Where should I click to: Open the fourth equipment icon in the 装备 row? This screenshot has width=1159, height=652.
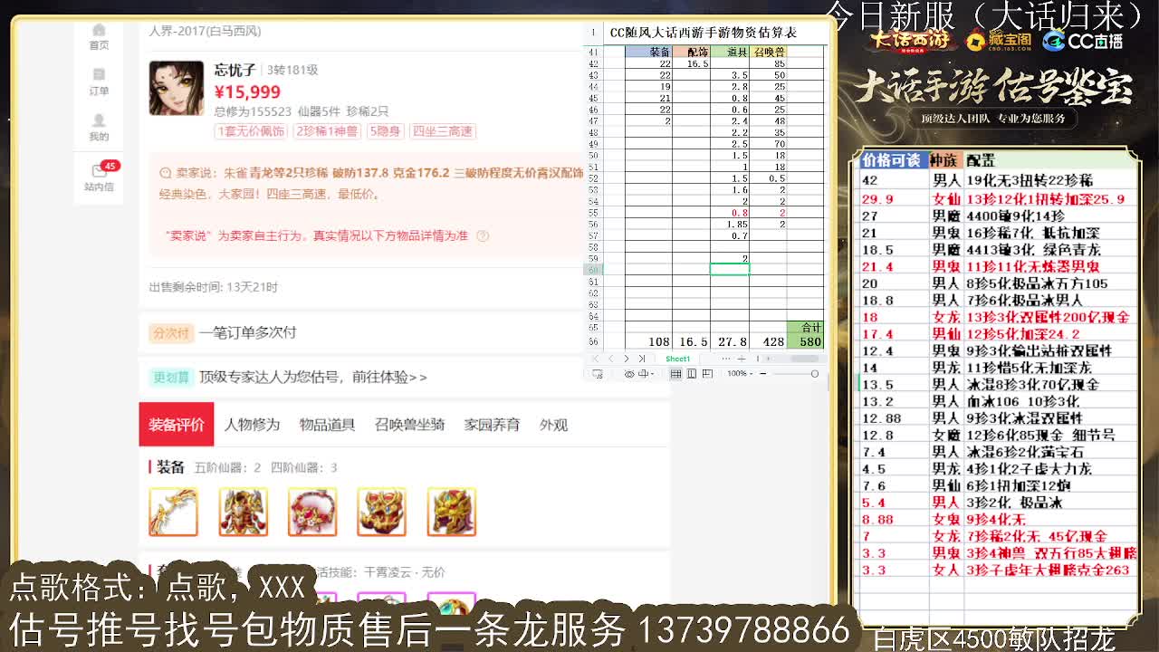pyautogui.click(x=381, y=512)
